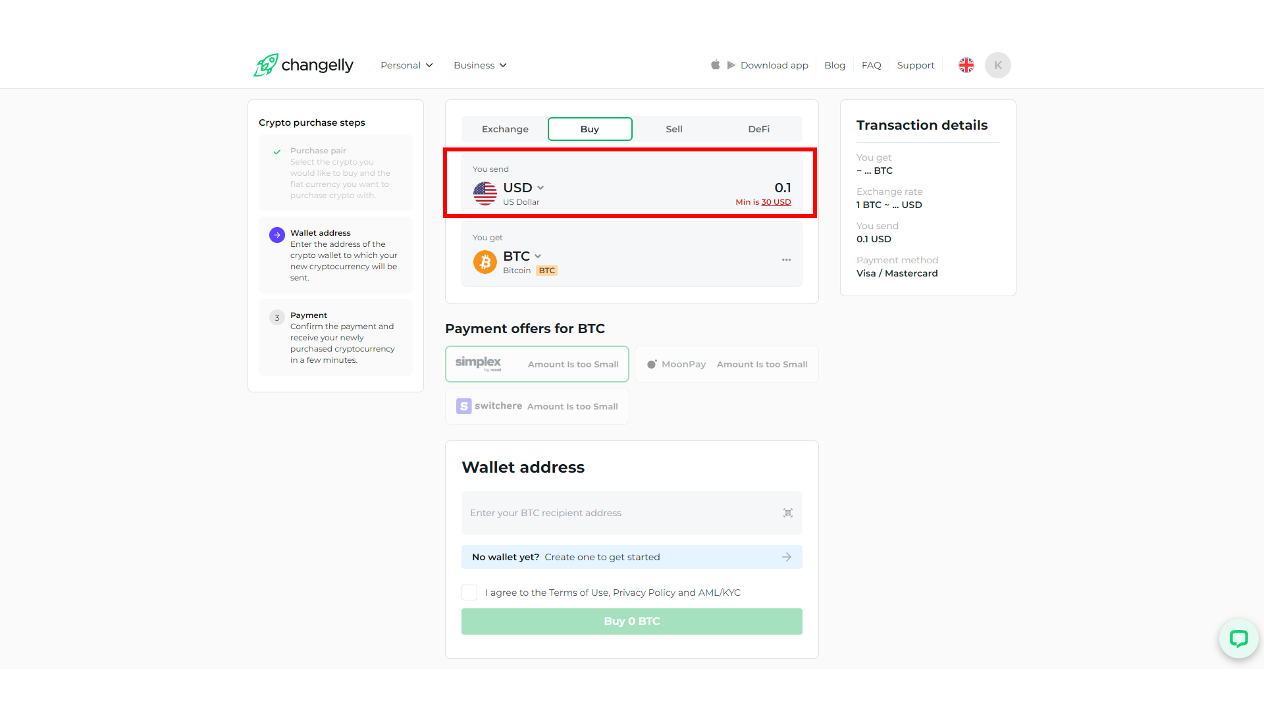Switch to the DeFi tab

point(758,128)
